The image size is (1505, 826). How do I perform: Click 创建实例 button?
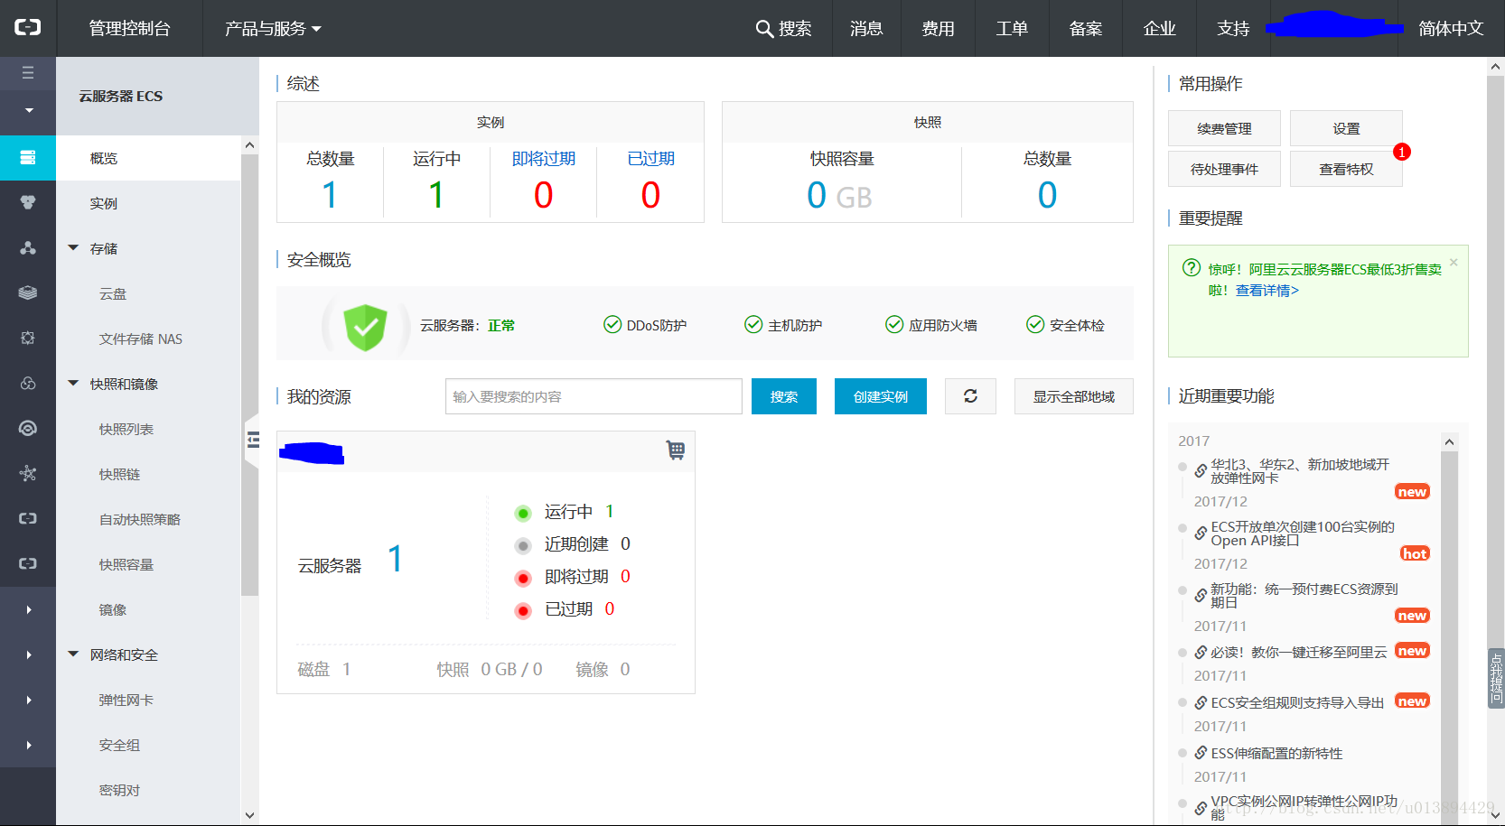tap(881, 396)
